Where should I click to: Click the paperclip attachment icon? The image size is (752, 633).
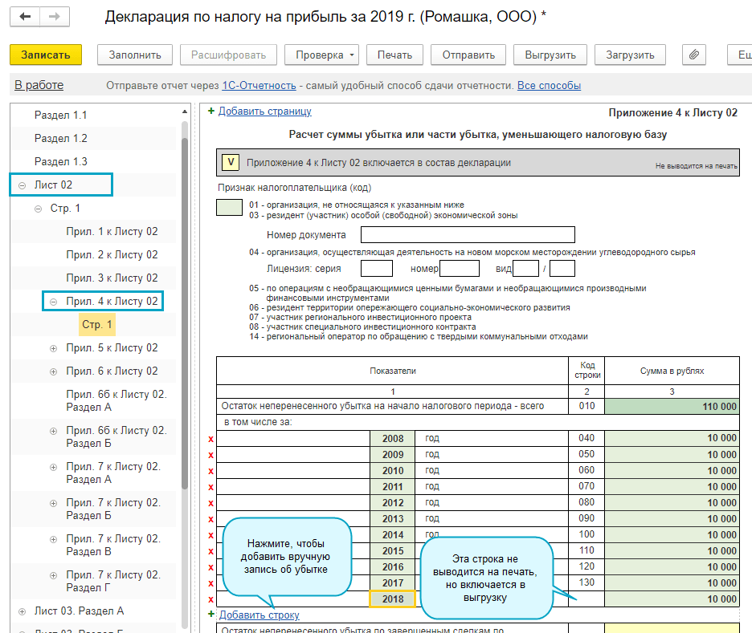(x=693, y=55)
